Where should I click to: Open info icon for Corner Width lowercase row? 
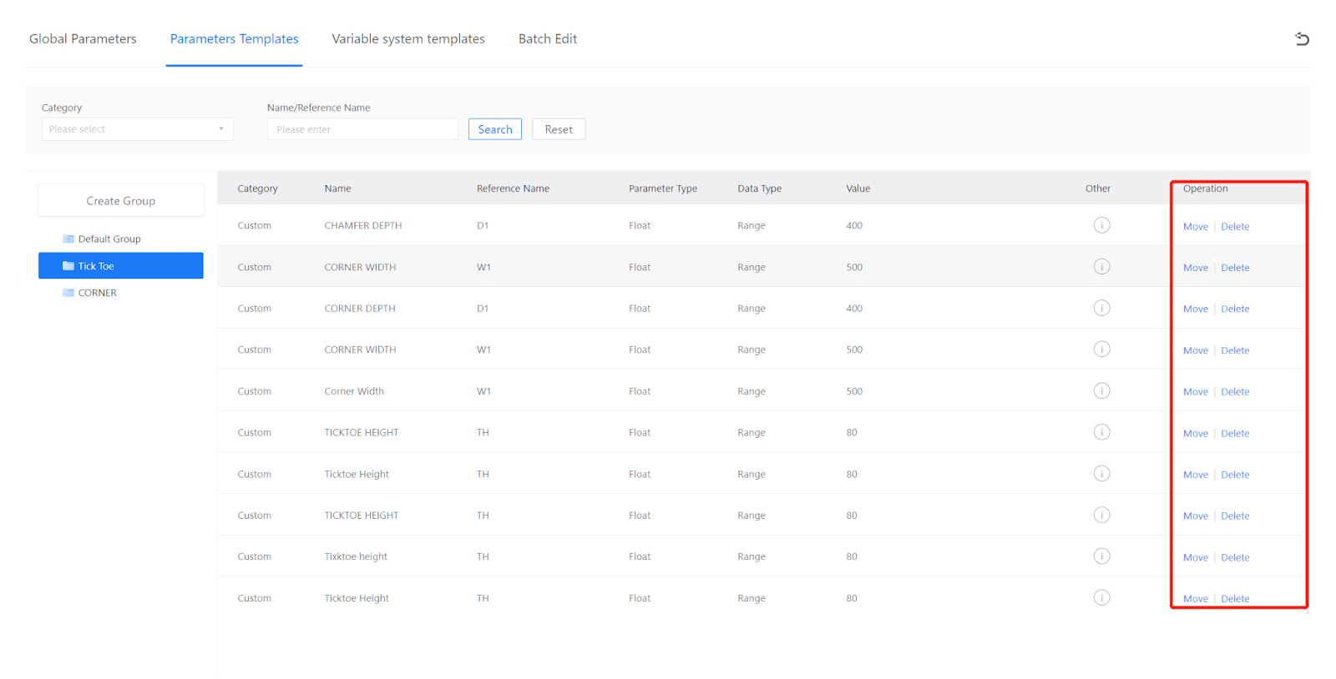(x=1101, y=391)
